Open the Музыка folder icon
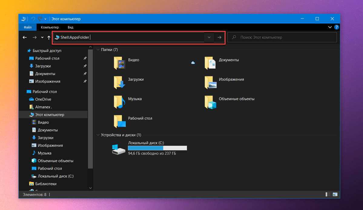The image size is (363, 210). coord(120,102)
